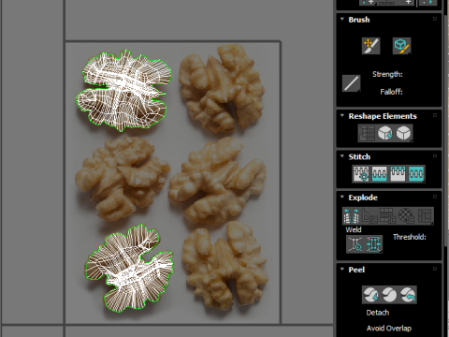
Task: Select the UV mesh cluster on bottom-left walnut
Action: [129, 269]
